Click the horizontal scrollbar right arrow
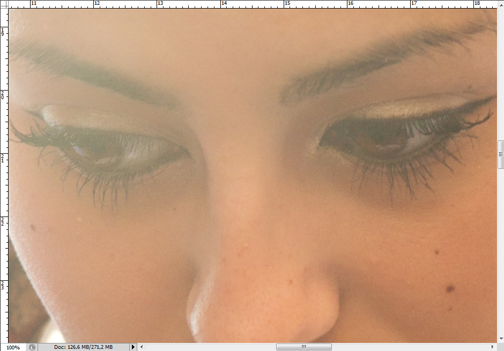 coord(492,347)
